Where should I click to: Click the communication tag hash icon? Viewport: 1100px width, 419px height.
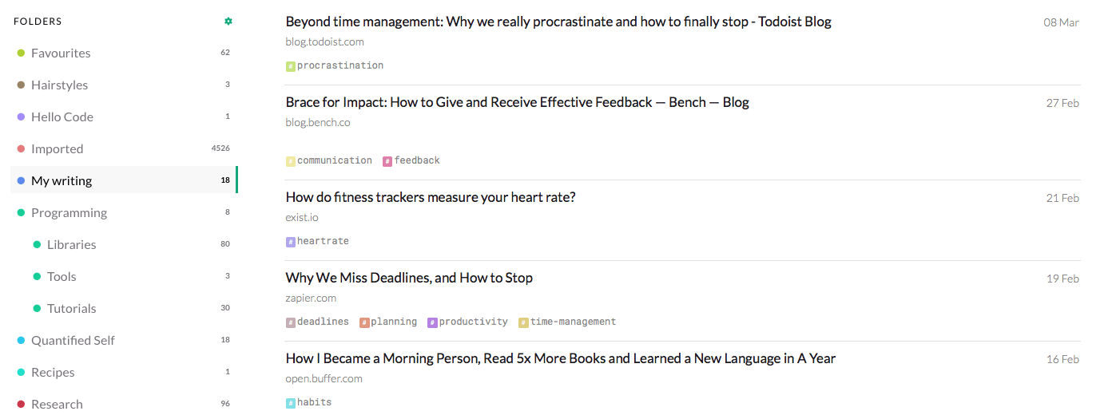point(291,161)
